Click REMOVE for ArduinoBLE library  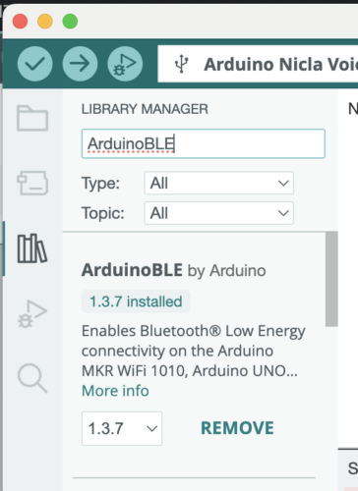tap(237, 428)
